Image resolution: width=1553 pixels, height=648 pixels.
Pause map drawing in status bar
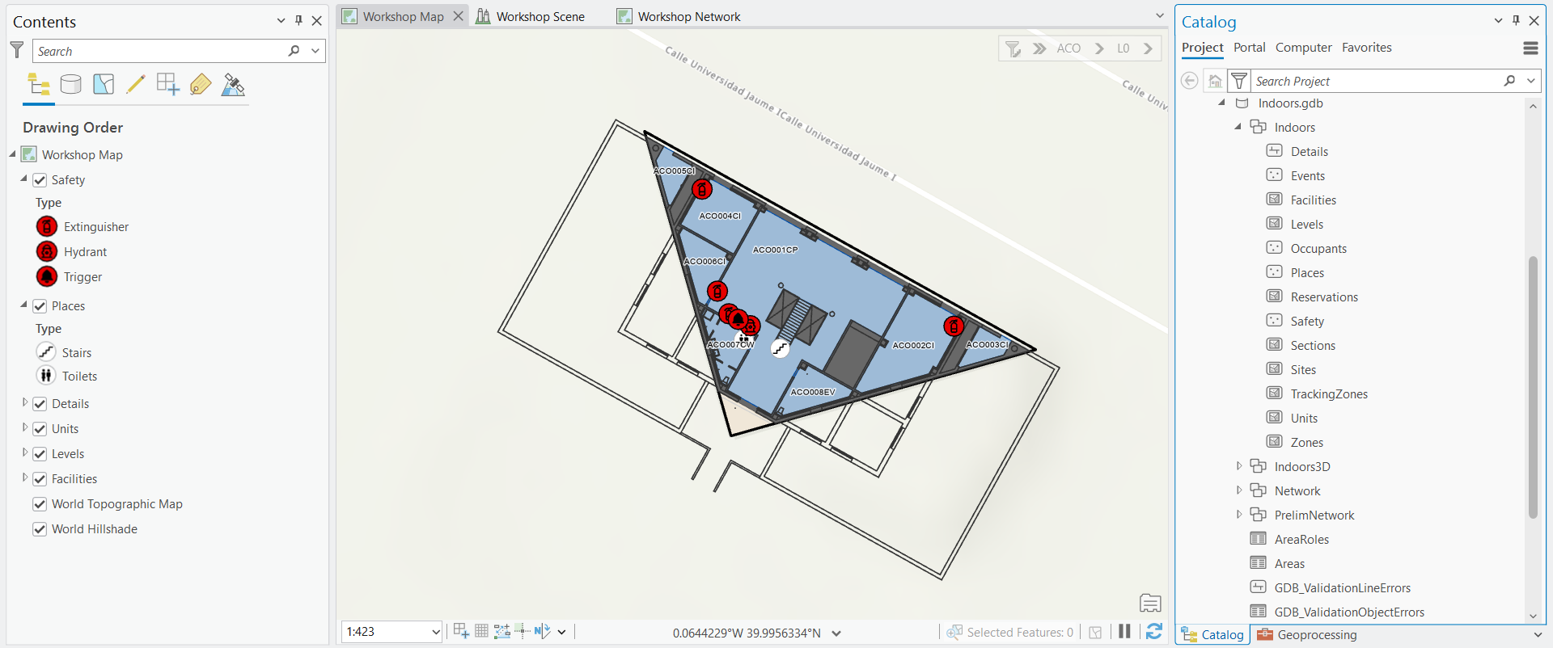[x=1124, y=632]
